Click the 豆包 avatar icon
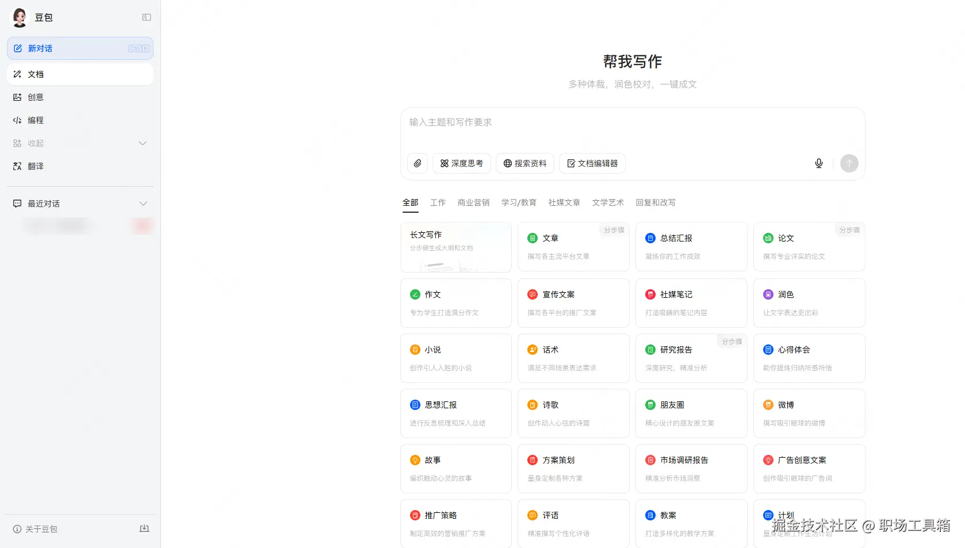This screenshot has height=548, width=965. click(20, 18)
